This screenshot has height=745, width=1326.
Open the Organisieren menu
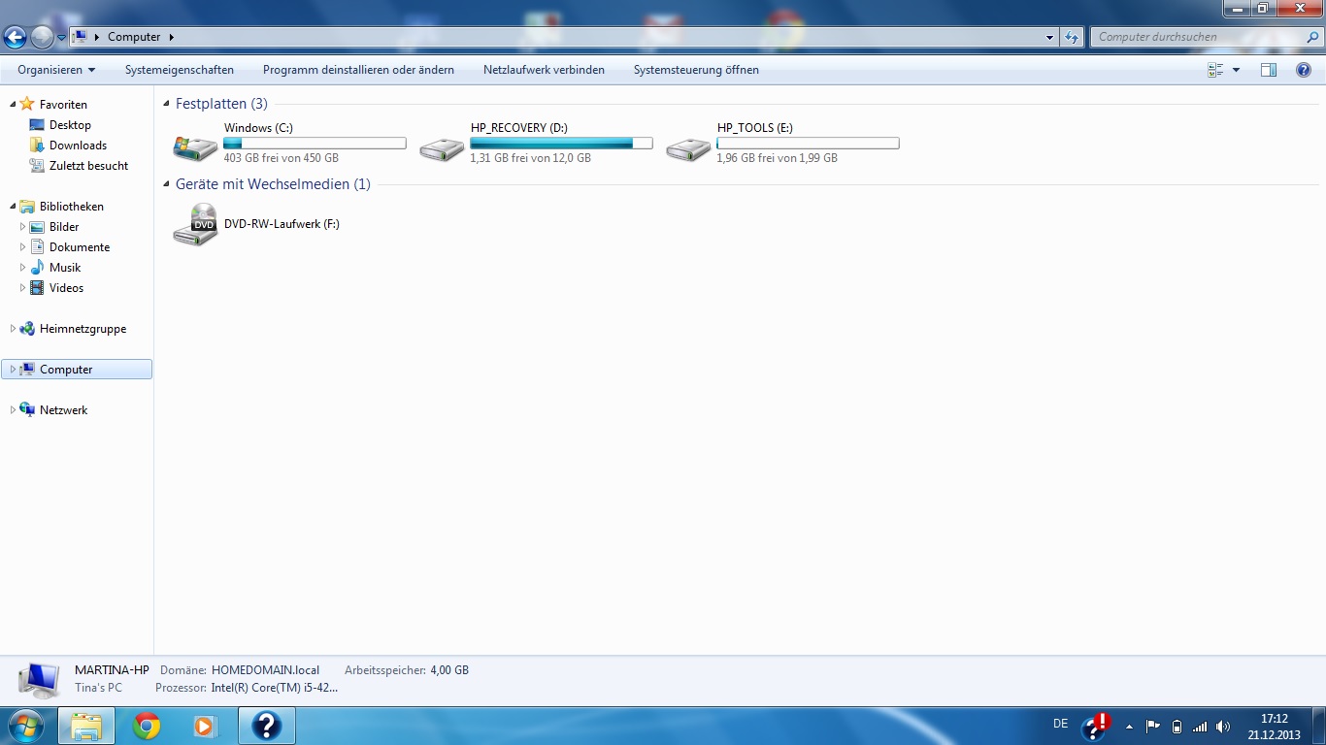[x=56, y=70]
